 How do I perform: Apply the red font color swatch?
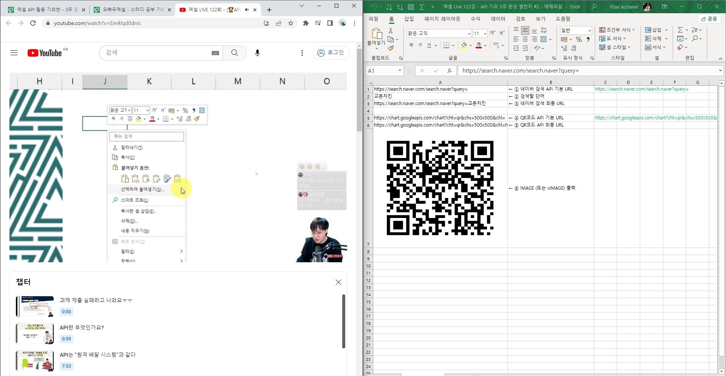[x=479, y=45]
